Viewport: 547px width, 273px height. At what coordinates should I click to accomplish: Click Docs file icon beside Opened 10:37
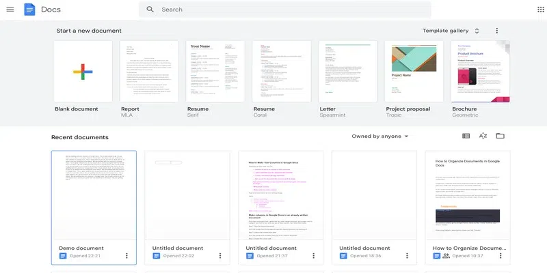(x=437, y=256)
